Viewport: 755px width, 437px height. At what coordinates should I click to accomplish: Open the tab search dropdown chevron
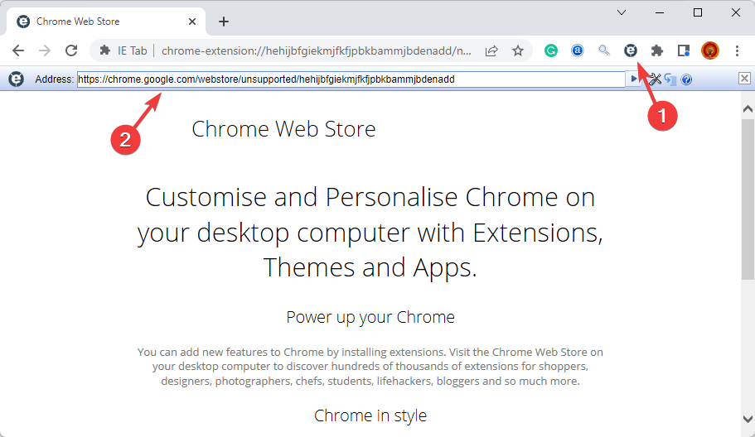(x=622, y=13)
